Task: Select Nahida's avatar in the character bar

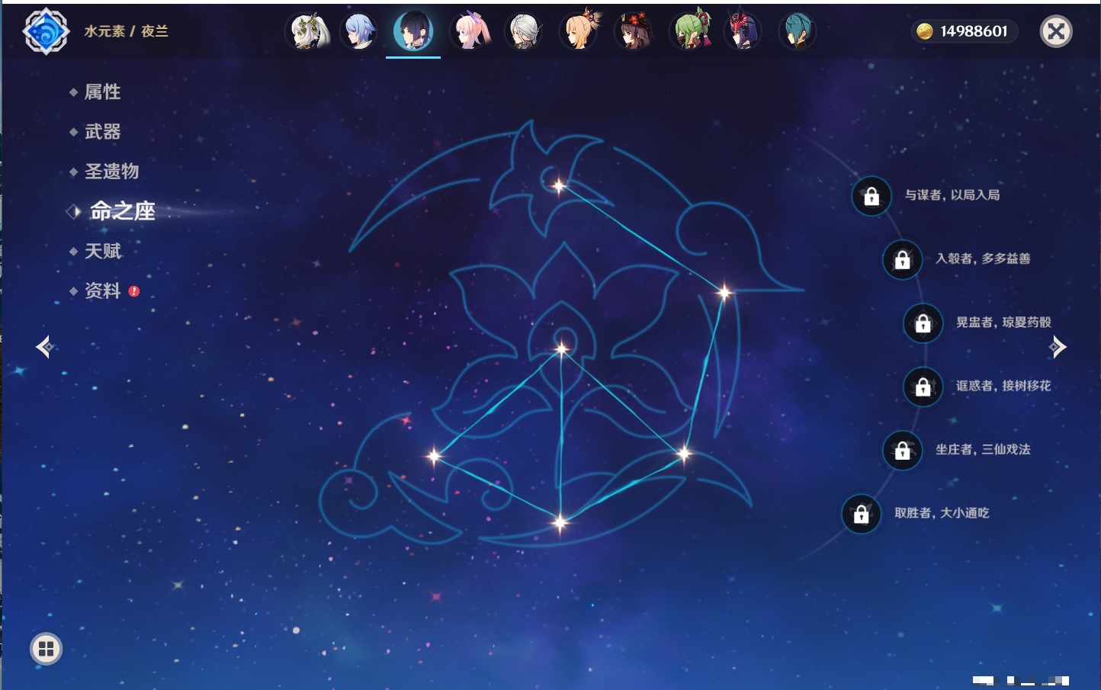Action: [308, 31]
